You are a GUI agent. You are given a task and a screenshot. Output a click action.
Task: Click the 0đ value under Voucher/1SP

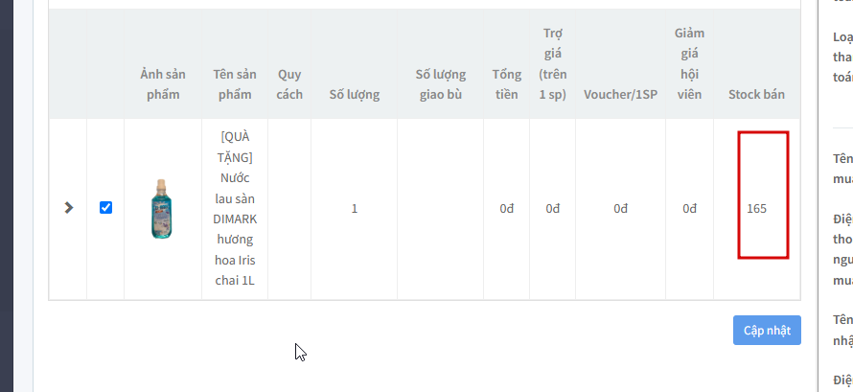[x=620, y=208]
